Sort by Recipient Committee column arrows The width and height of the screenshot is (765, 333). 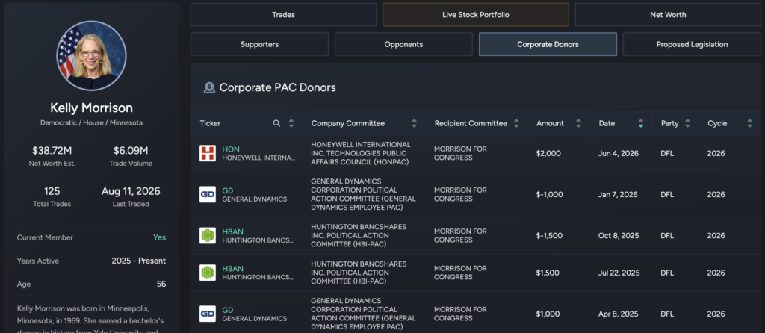coord(516,123)
